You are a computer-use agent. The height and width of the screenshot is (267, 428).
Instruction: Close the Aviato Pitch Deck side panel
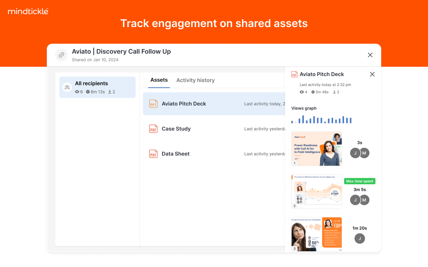tap(372, 74)
